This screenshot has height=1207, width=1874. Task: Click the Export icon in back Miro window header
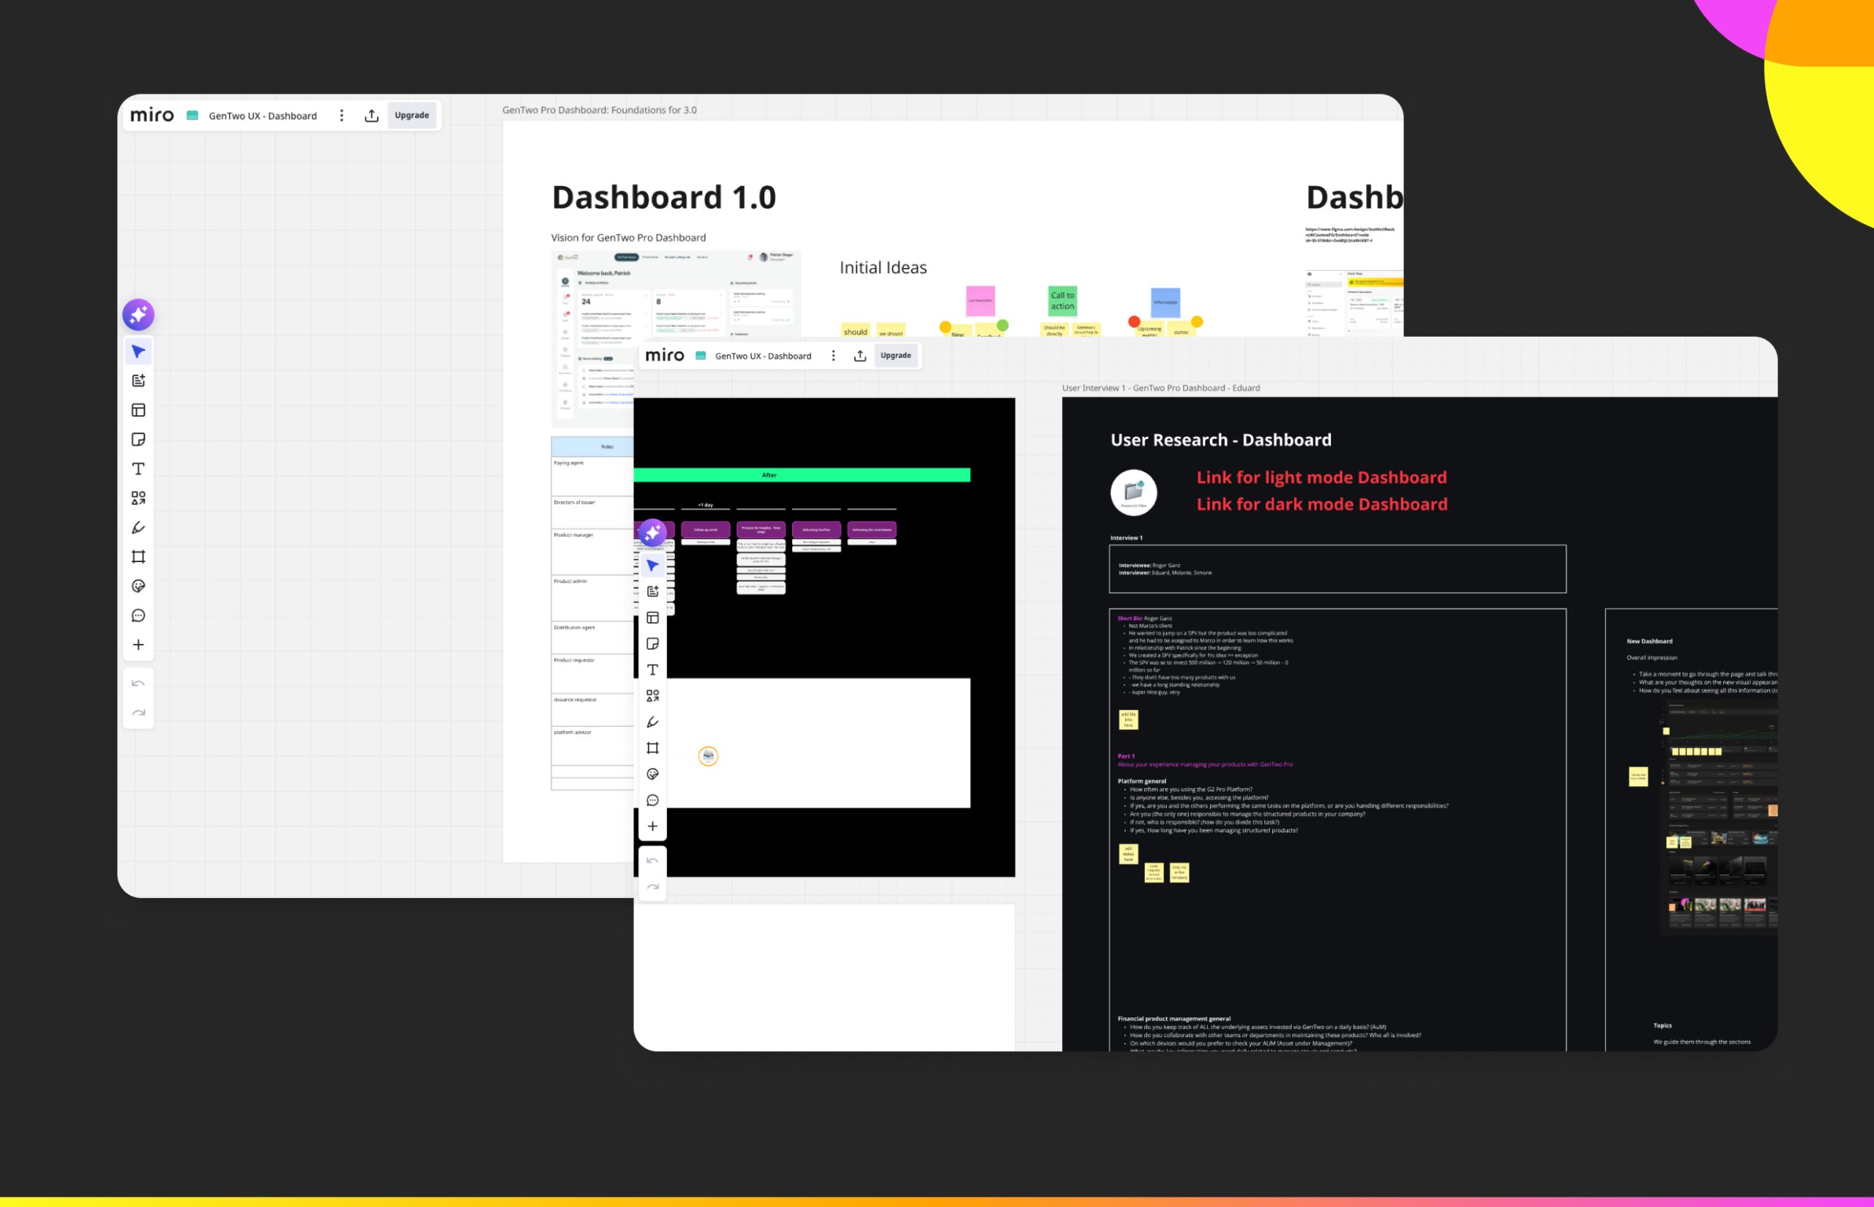(x=372, y=116)
